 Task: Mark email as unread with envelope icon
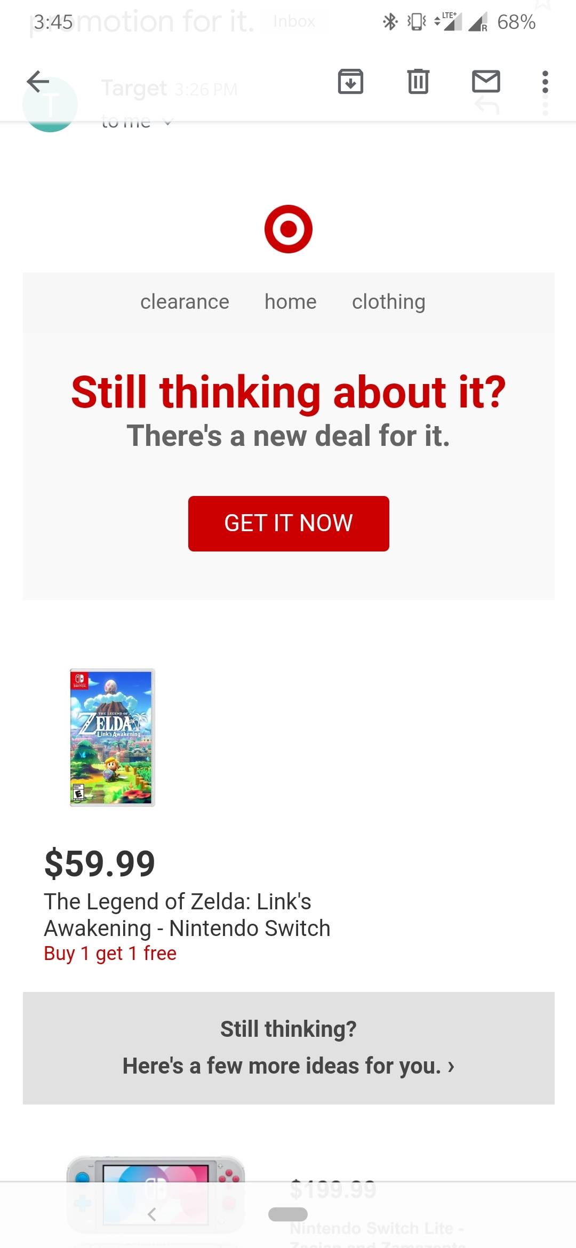(486, 82)
